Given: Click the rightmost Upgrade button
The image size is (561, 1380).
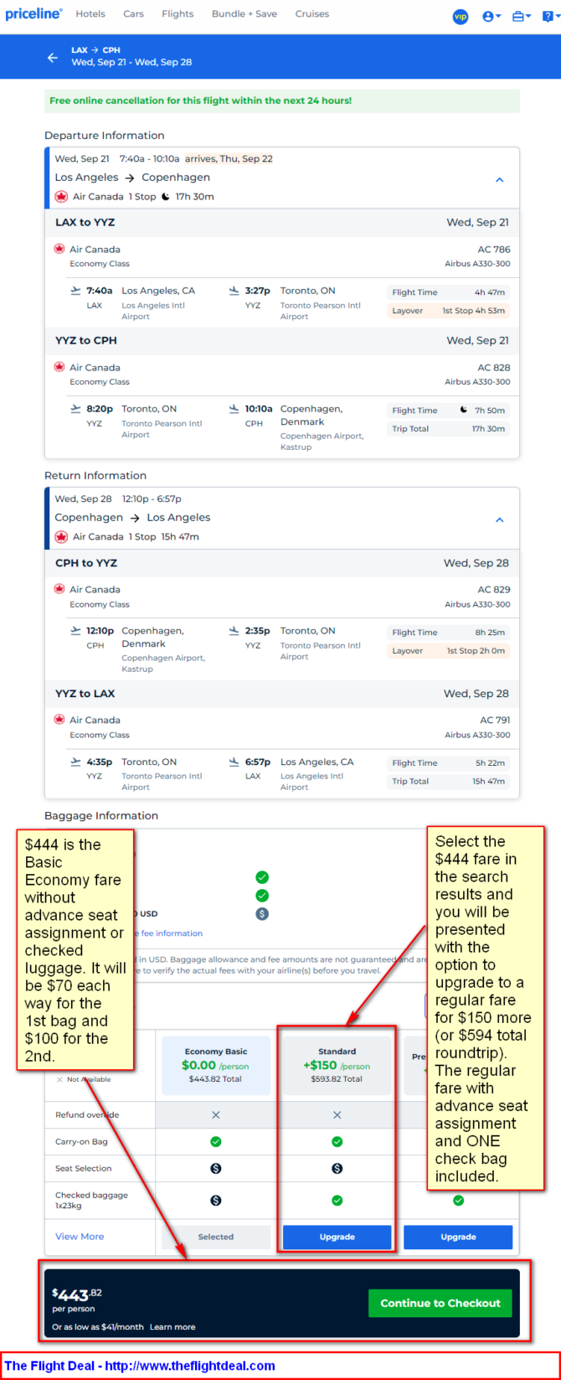Looking at the screenshot, I should pyautogui.click(x=458, y=1237).
